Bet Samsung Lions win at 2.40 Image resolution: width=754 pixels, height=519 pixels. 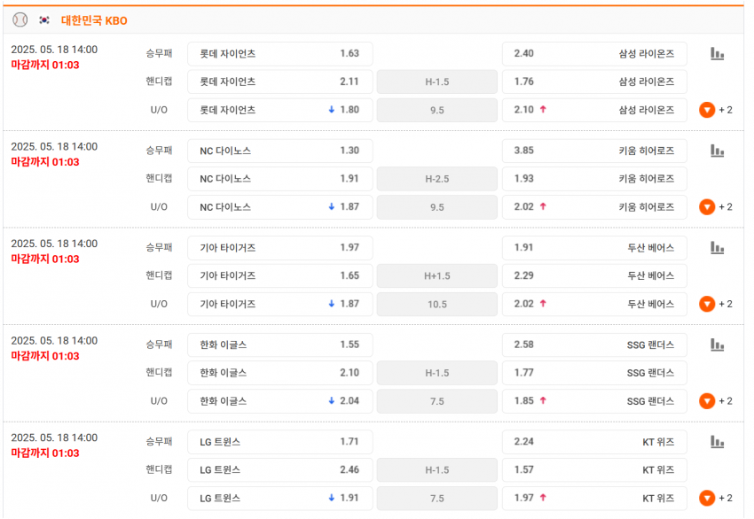pyautogui.click(x=594, y=54)
